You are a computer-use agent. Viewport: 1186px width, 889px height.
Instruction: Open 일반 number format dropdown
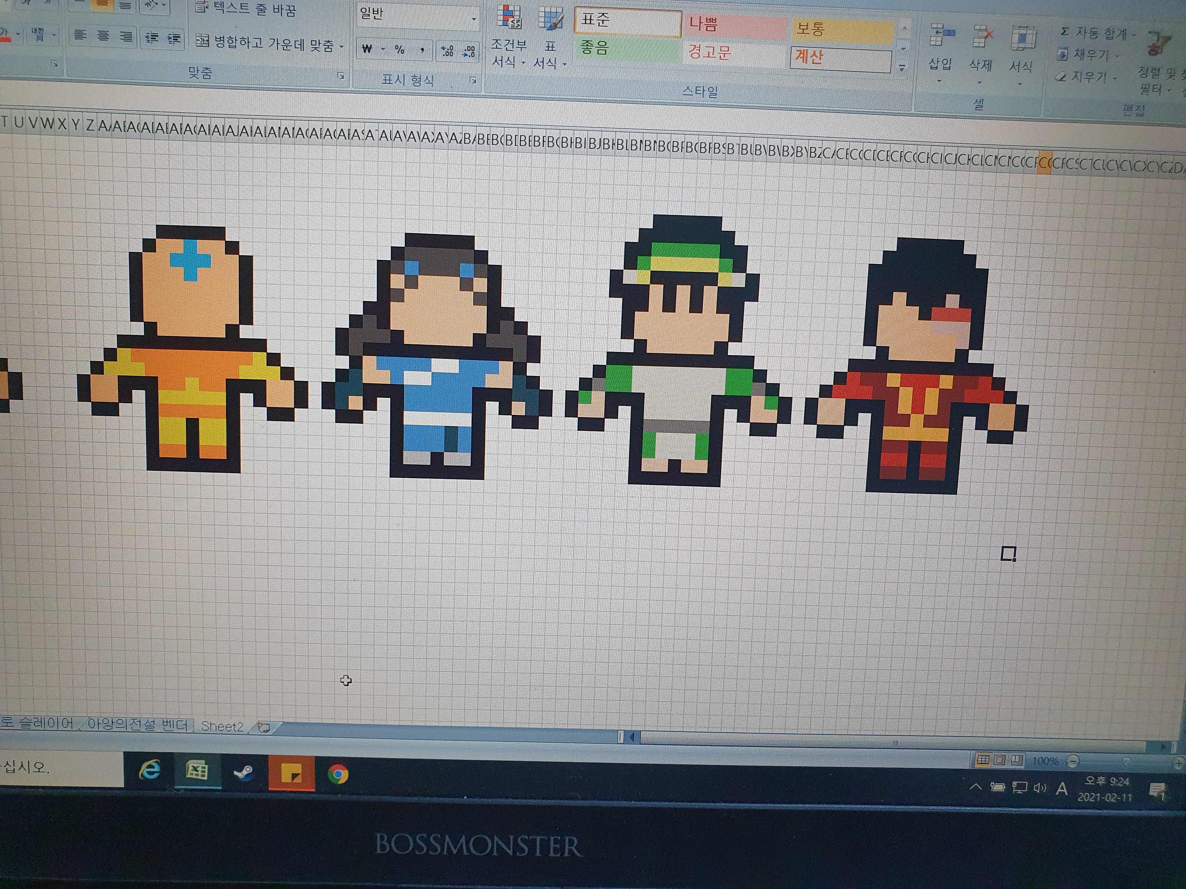(x=474, y=19)
